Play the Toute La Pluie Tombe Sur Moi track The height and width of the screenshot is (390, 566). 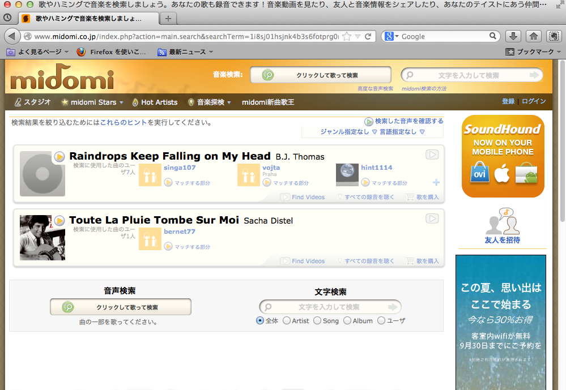[59, 220]
